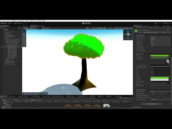Toggle the Persp projection label
Viewport: 172px width, 129px height.
(x=128, y=39)
